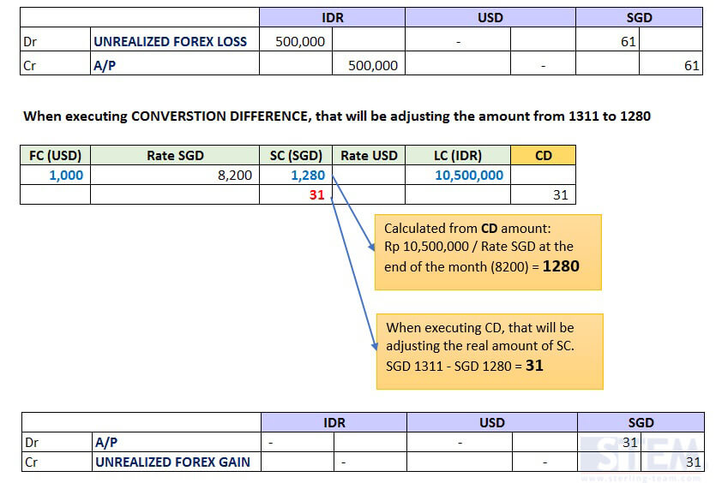The width and height of the screenshot is (722, 483).
Task: Click the Cr label in bottom table
Action: point(31,462)
